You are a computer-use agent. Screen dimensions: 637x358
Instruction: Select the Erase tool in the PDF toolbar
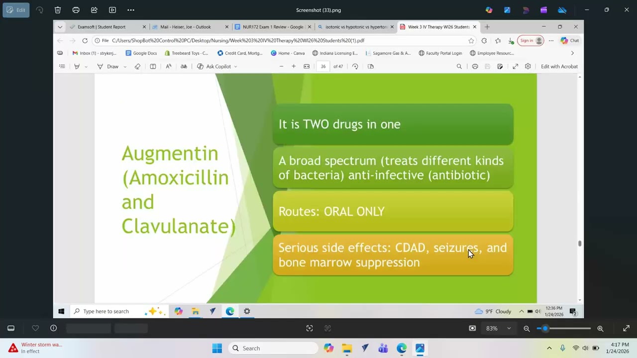(137, 67)
